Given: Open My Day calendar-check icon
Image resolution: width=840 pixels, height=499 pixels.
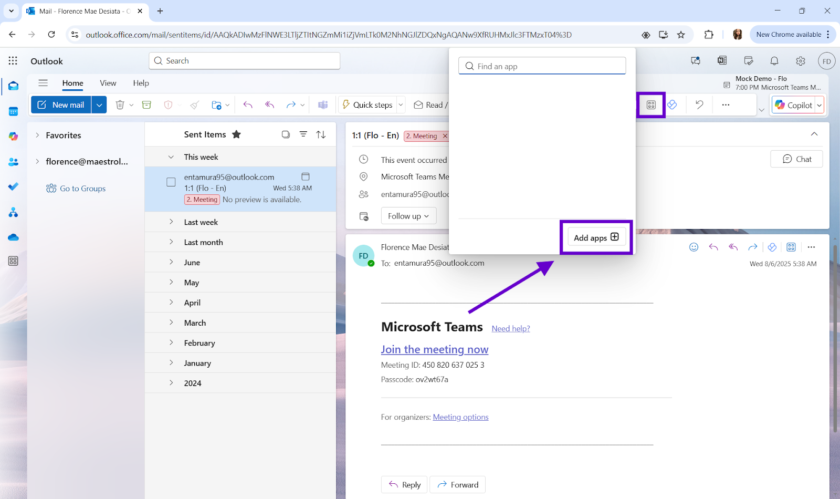Looking at the screenshot, I should coord(749,61).
